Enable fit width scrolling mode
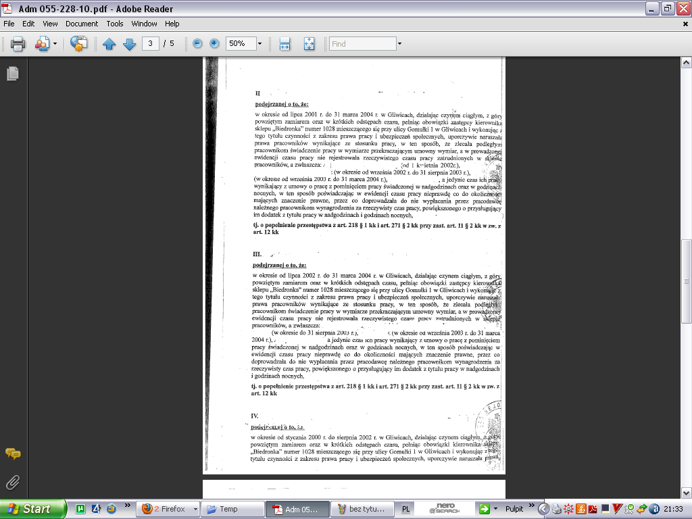The width and height of the screenshot is (692, 519). tap(285, 44)
